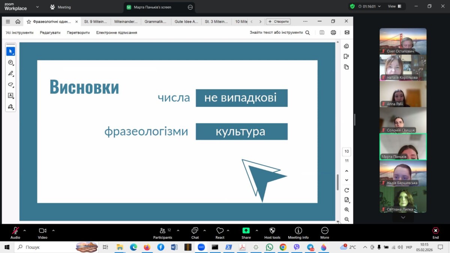Open the Participants panel
450x253 pixels.
(163, 232)
